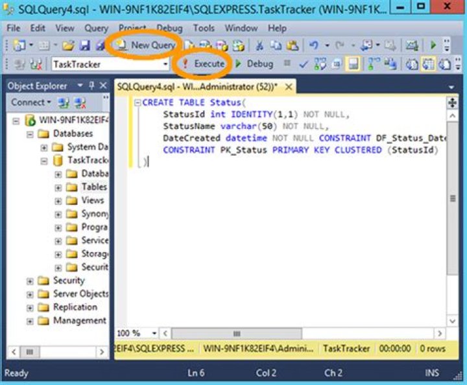Collapse the Databases tree node
The width and height of the screenshot is (467, 385).
click(30, 134)
